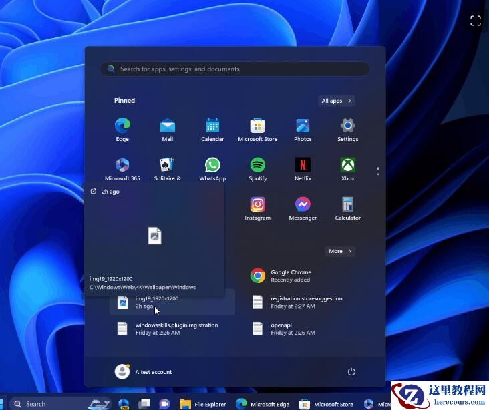Click the img19 preview thumbnail in tooltip
The width and height of the screenshot is (489, 410).
tap(155, 236)
